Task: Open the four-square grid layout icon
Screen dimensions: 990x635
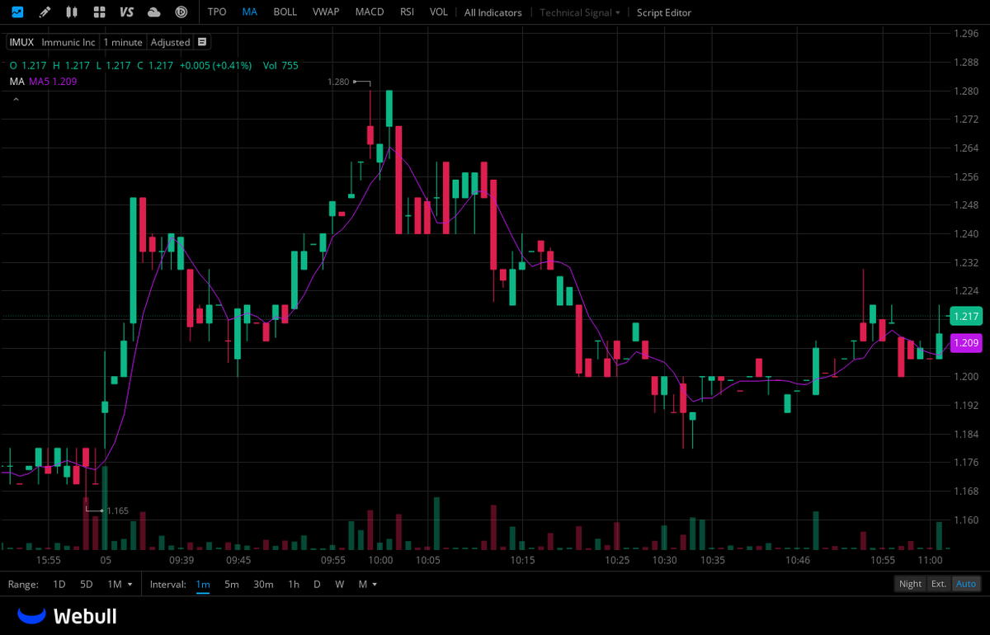Action: click(x=99, y=12)
